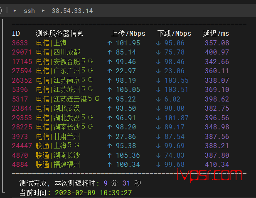Select server name 电信|四川成都
The height and width of the screenshot is (198, 256).
(x=58, y=52)
